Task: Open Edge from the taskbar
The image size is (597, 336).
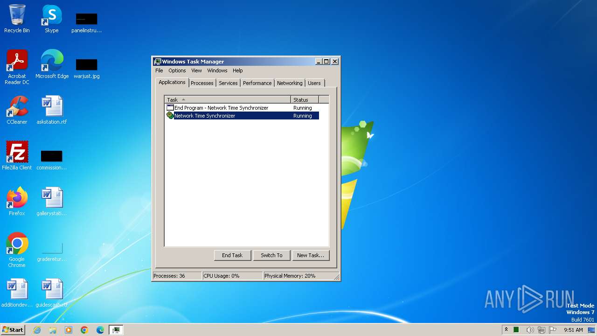Action: pos(100,330)
